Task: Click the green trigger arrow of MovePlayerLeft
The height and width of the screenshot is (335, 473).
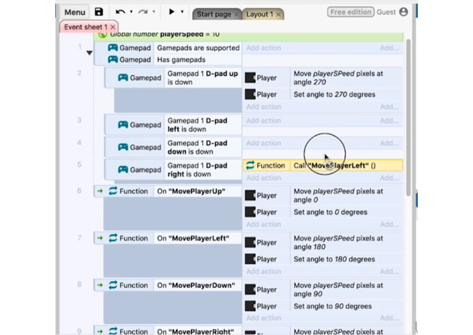Action: click(100, 238)
